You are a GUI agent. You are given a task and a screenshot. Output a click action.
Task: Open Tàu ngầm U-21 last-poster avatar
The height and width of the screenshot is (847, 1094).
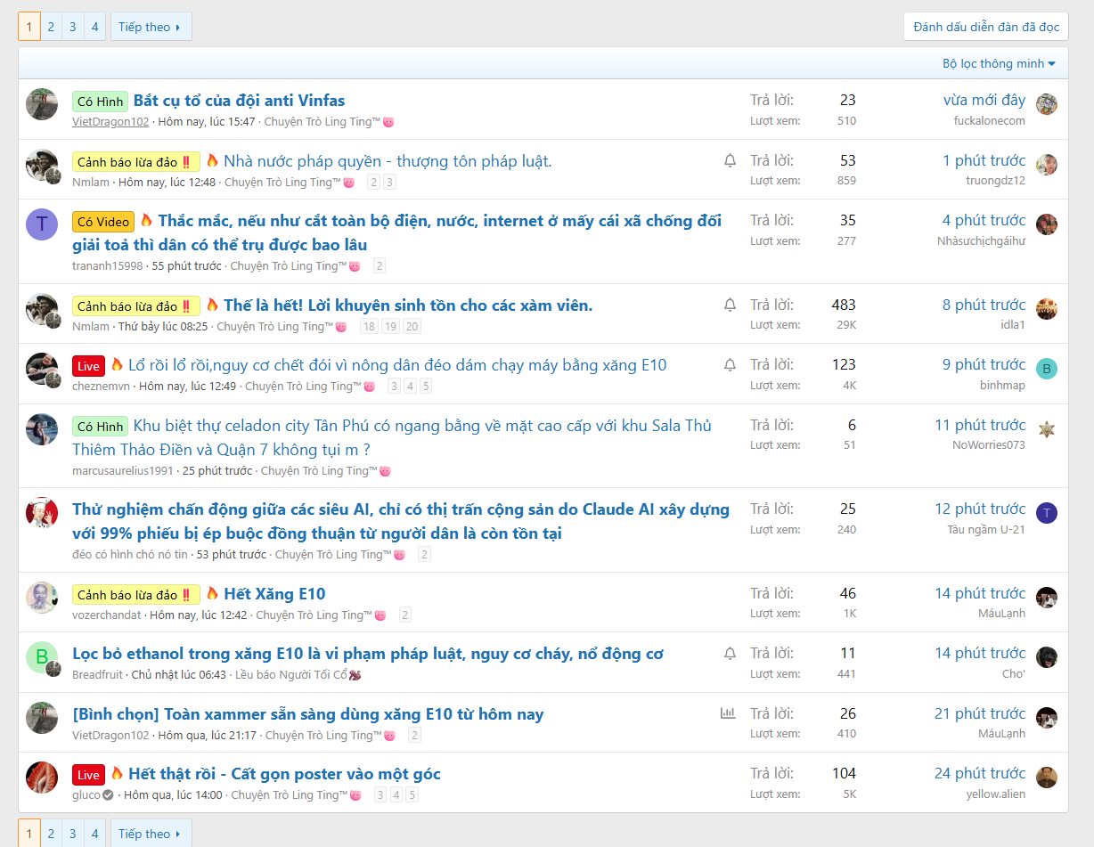1047,513
